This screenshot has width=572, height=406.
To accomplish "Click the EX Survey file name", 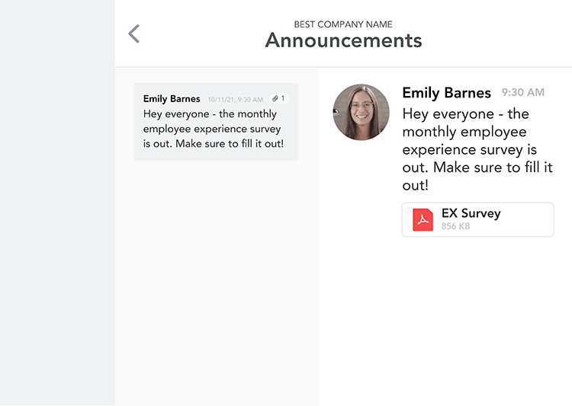I will coord(471,213).
